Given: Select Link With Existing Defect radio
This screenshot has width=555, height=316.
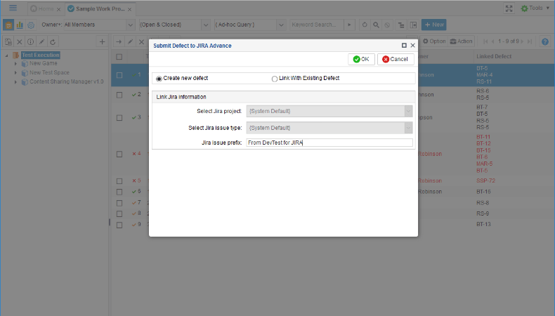Looking at the screenshot, I should 274,79.
